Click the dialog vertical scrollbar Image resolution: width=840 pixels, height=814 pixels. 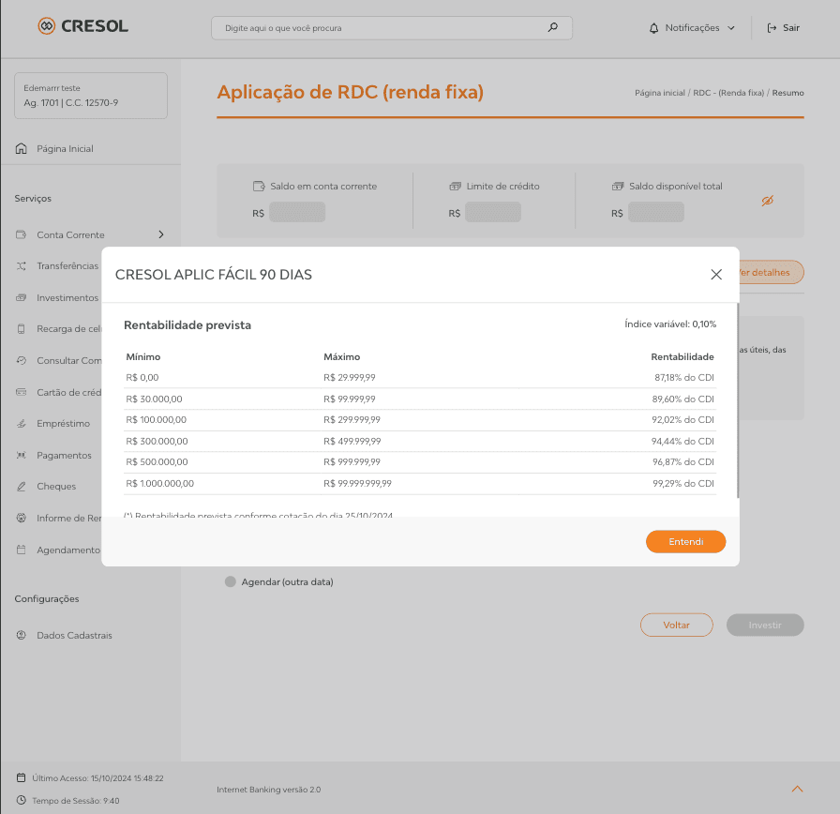tap(738, 400)
